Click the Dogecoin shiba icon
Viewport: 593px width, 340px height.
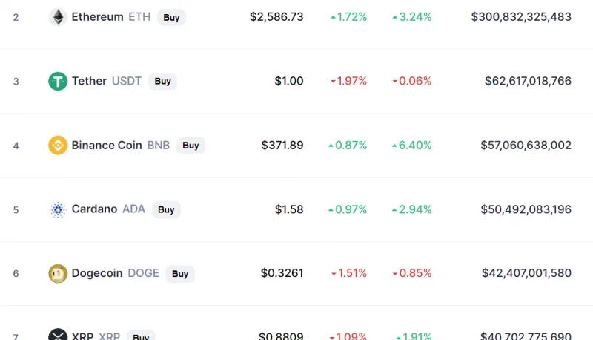click(x=58, y=273)
